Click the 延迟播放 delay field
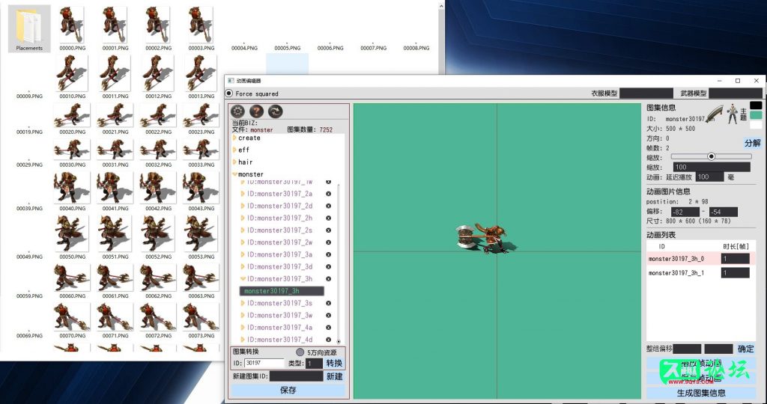The image size is (767, 404). [x=710, y=177]
